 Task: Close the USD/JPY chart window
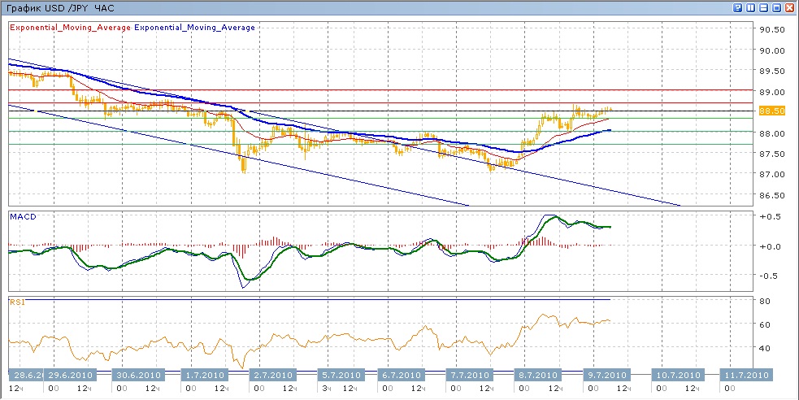tap(790, 7)
